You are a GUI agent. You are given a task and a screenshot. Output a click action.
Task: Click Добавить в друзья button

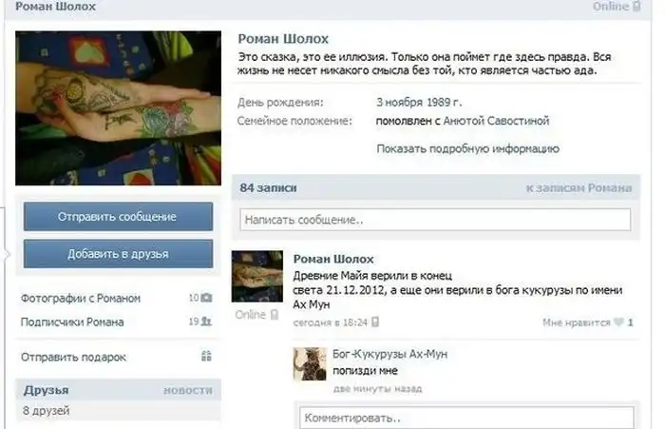(x=119, y=254)
